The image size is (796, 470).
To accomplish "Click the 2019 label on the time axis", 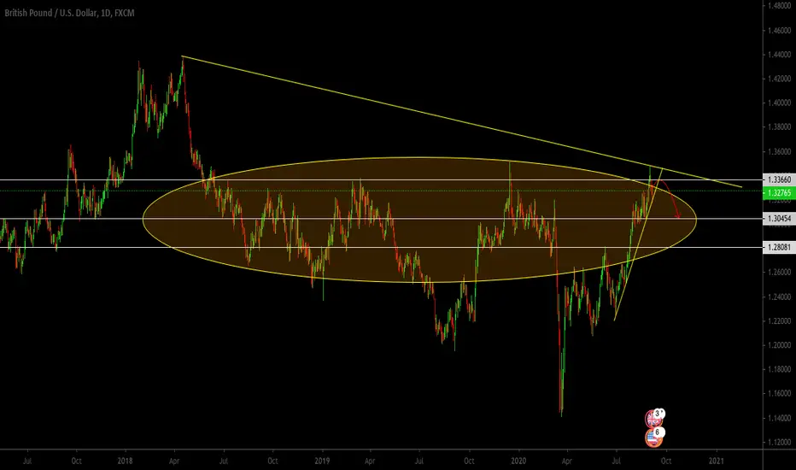I will point(322,461).
